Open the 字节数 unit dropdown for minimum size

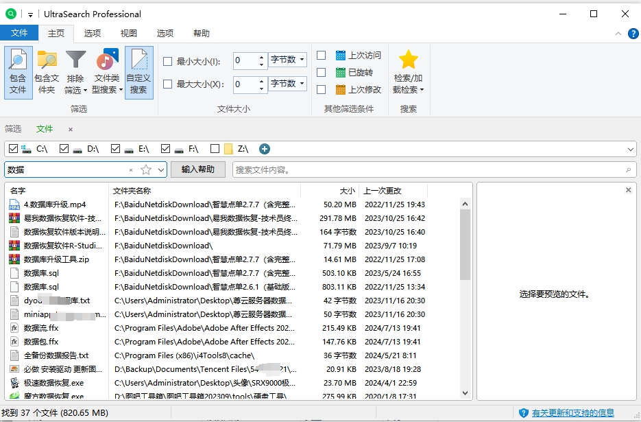[287, 60]
